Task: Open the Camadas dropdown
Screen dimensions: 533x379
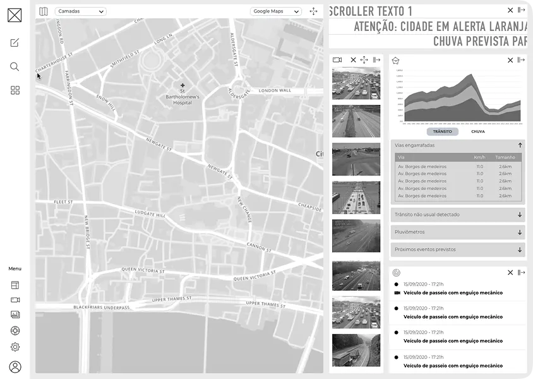Action: 81,11
